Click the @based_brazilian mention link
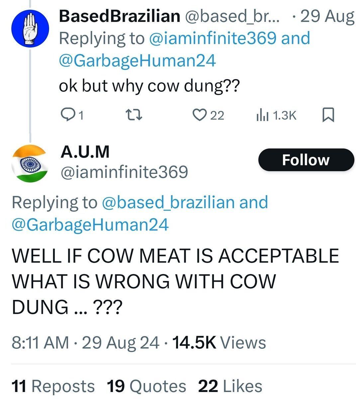The height and width of the screenshot is (399, 356). [x=168, y=202]
